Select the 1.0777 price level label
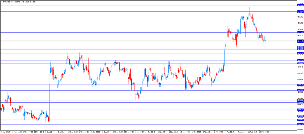This screenshot has height=134, width=304. point(300,90)
